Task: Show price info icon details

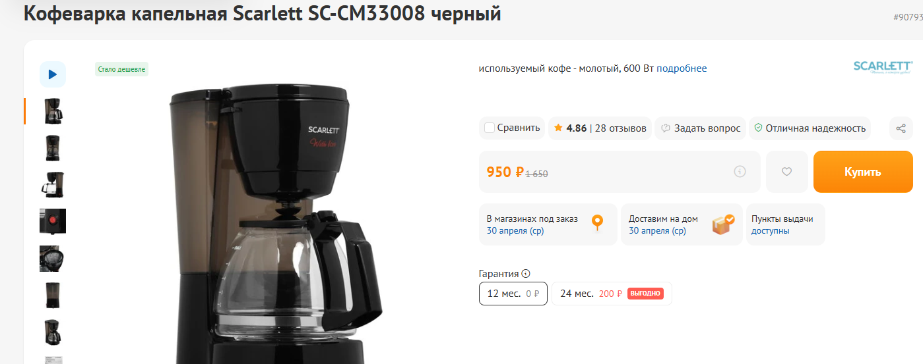Action: coord(740,172)
